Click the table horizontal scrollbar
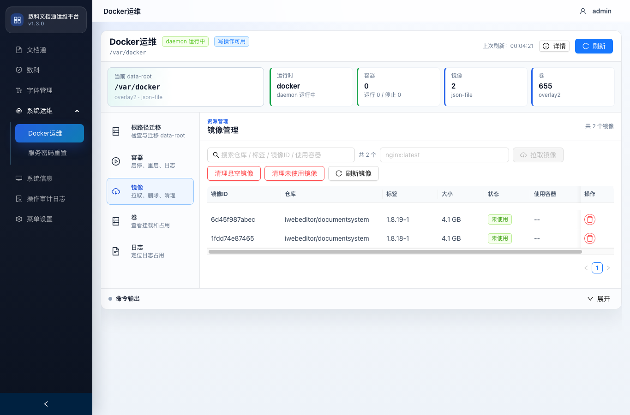The height and width of the screenshot is (415, 630). (395, 252)
